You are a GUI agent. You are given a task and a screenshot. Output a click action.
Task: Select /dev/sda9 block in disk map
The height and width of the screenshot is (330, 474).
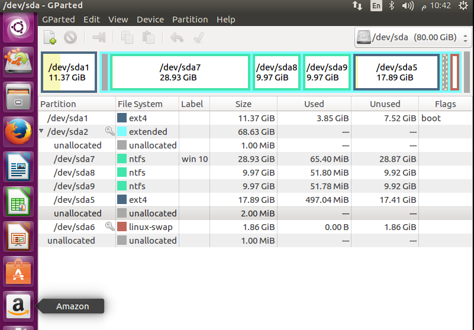tap(327, 72)
